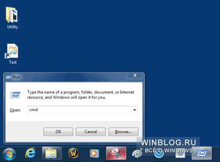Open the Windows Start orb
220x162 pixels.
9,154
